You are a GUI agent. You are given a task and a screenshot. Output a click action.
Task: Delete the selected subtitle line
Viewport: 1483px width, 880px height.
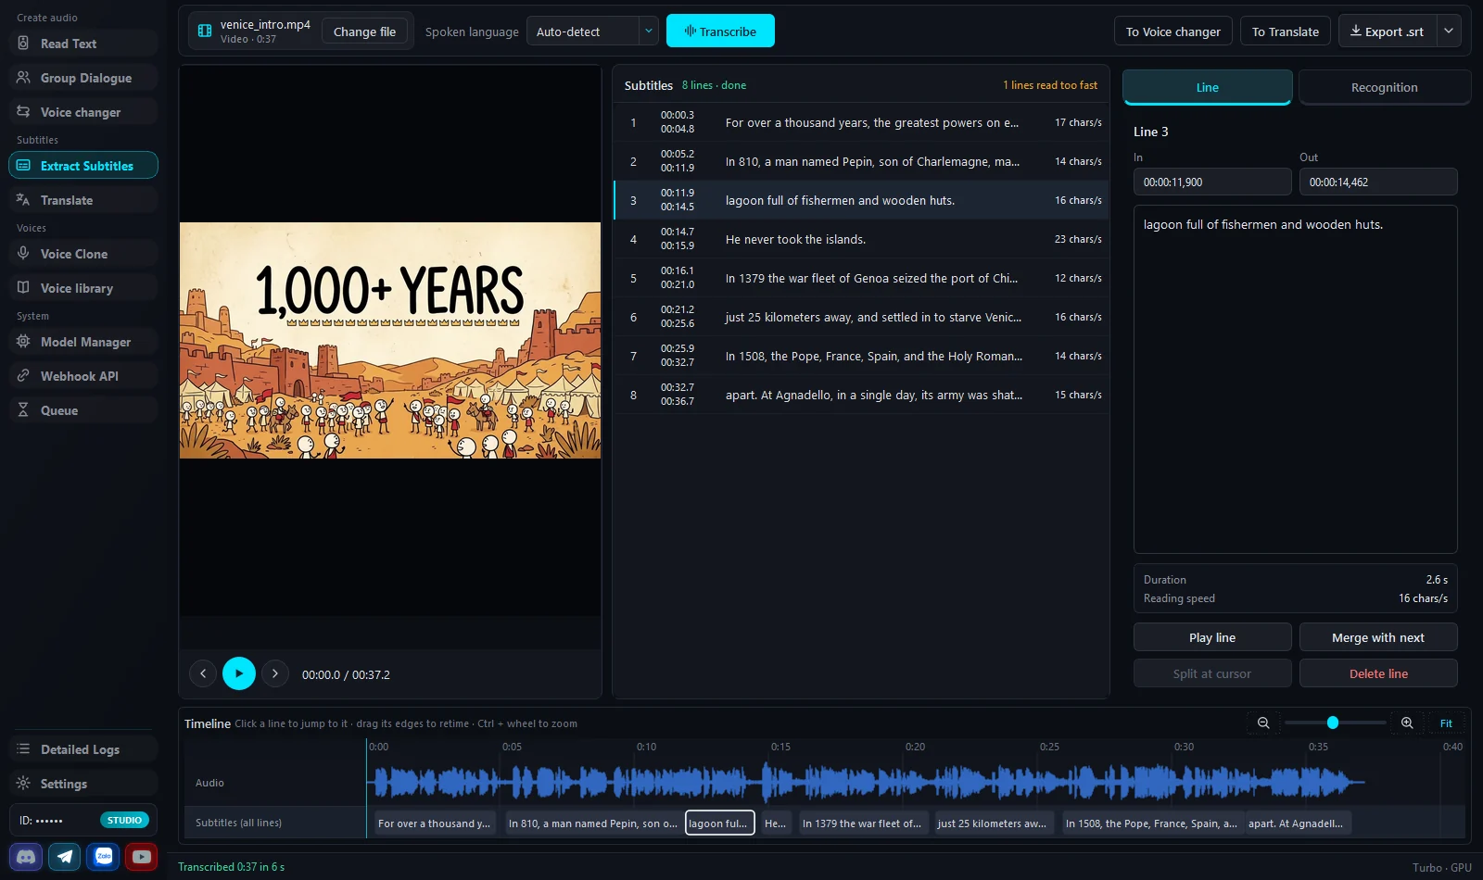point(1378,673)
